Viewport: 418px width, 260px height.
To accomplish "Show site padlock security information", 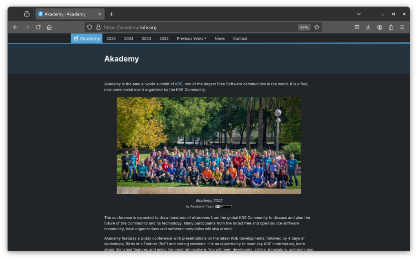I will pyautogui.click(x=98, y=27).
